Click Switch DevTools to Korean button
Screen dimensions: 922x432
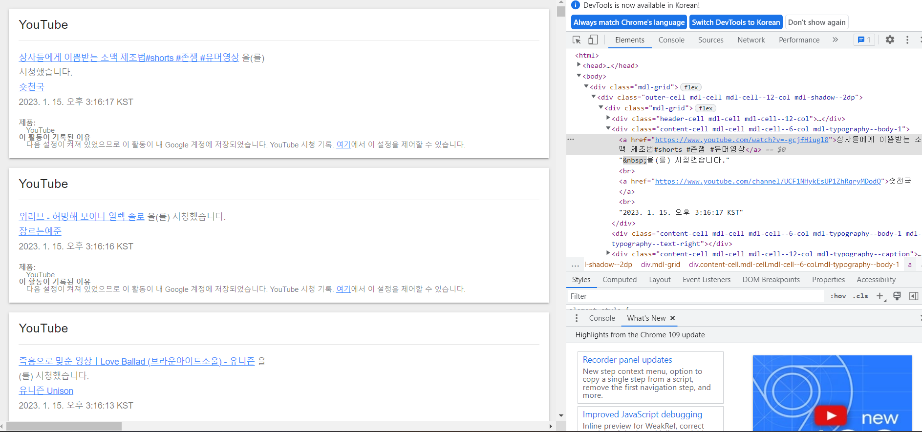point(736,22)
